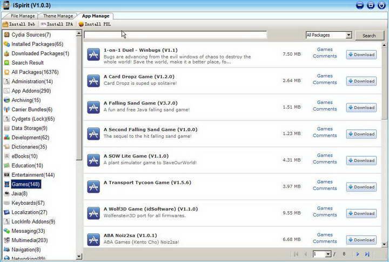Viewport: 389px width, 262px height.
Task: Open the page number dropdown
Action: click(x=328, y=254)
